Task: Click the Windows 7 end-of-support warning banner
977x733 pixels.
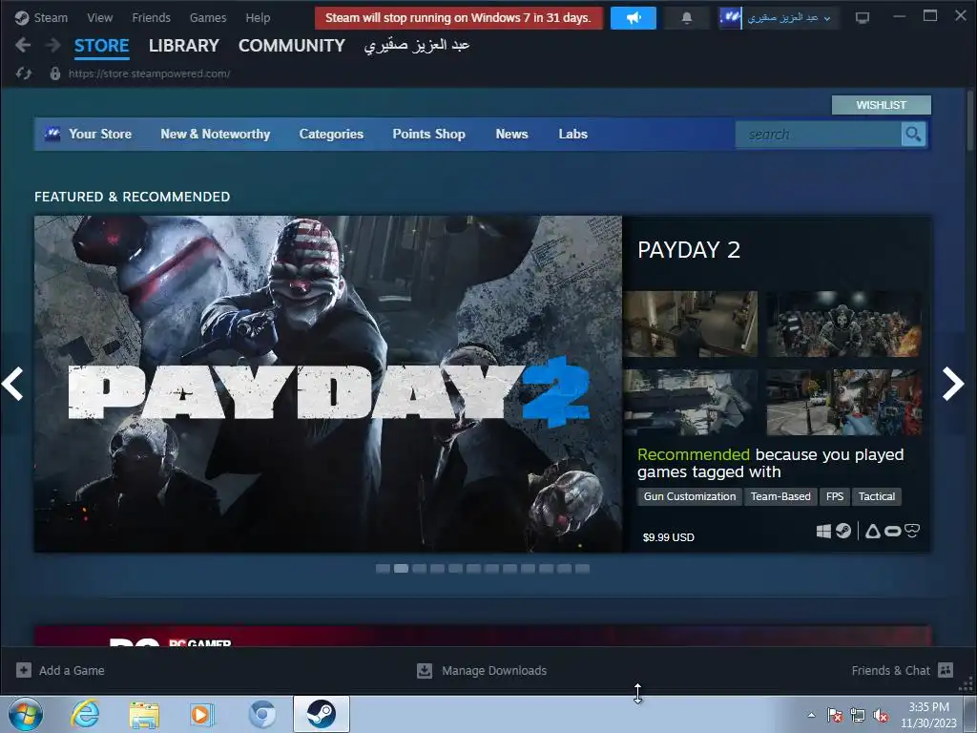Action: (459, 18)
